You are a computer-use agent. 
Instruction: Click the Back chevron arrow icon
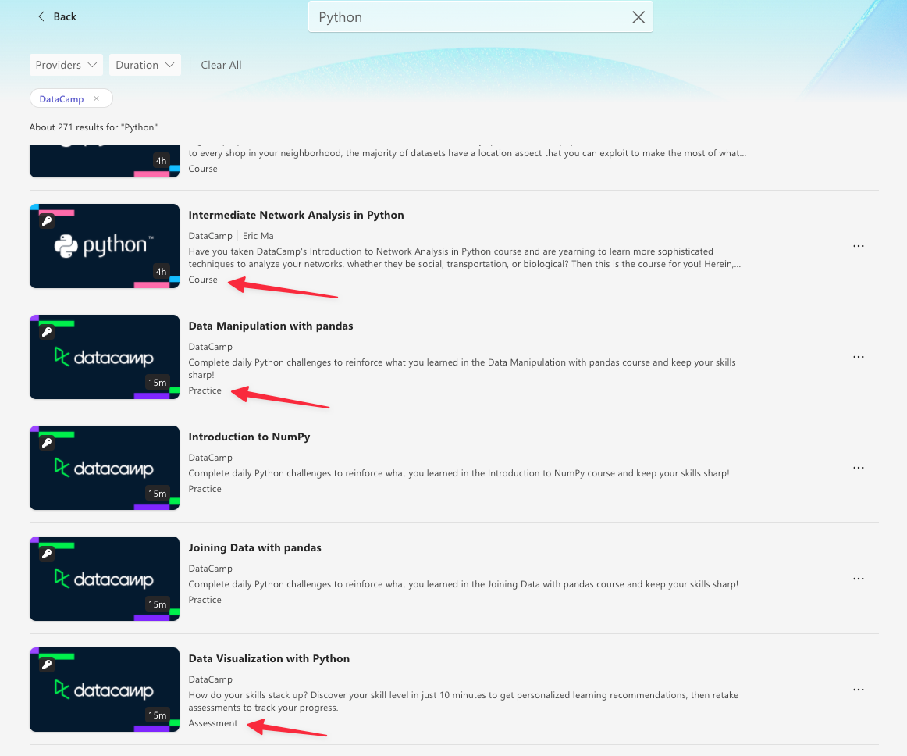coord(41,16)
